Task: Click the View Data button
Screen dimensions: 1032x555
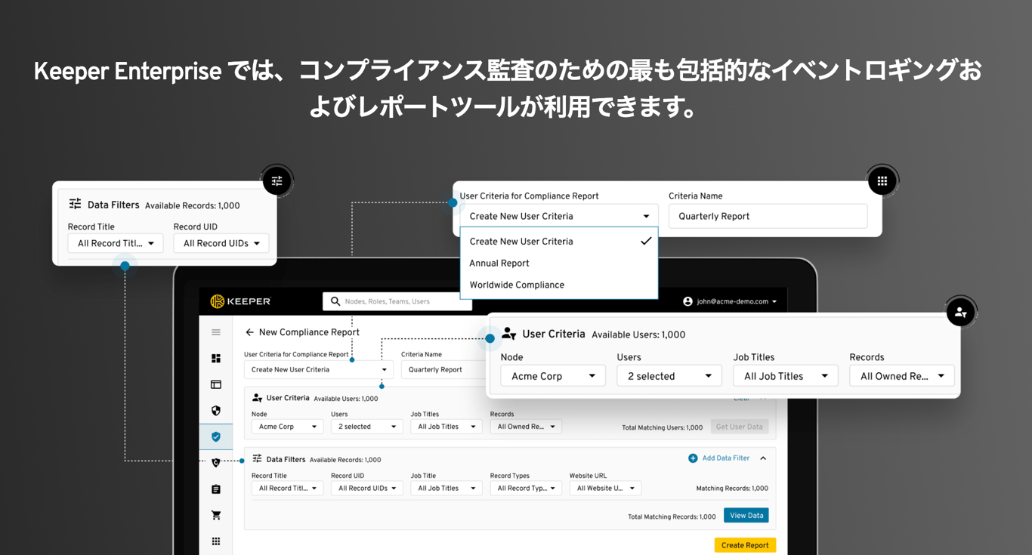Action: click(746, 515)
